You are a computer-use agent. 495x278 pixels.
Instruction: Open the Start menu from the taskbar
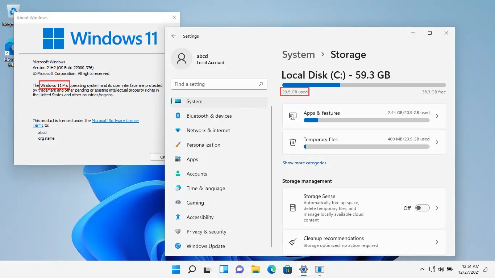[x=176, y=269]
